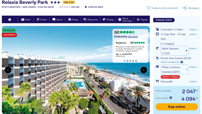
Task: Open the Wyżywienie tab
Action: 91,20
